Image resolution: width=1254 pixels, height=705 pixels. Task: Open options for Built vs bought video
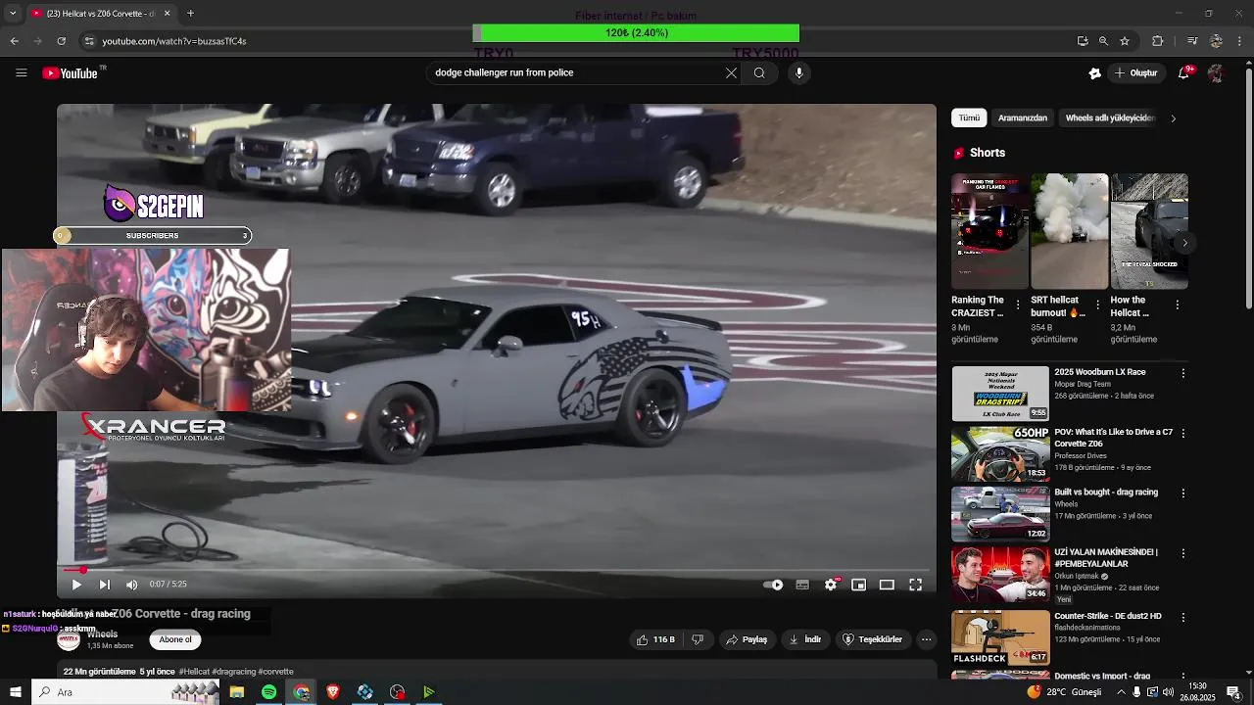click(x=1183, y=493)
